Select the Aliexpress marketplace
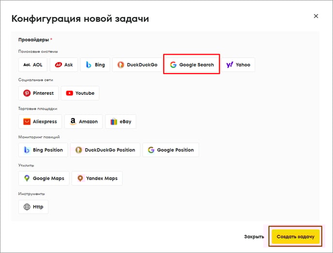The width and height of the screenshot is (333, 253). pos(40,121)
